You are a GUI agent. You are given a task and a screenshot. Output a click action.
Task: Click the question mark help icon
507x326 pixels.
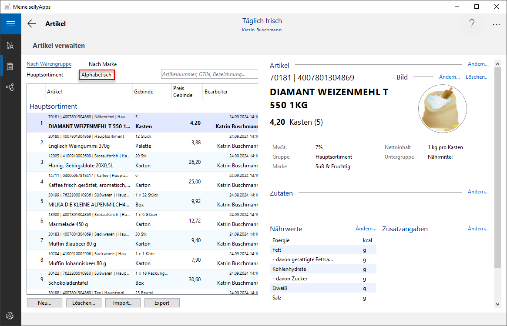coord(472,24)
